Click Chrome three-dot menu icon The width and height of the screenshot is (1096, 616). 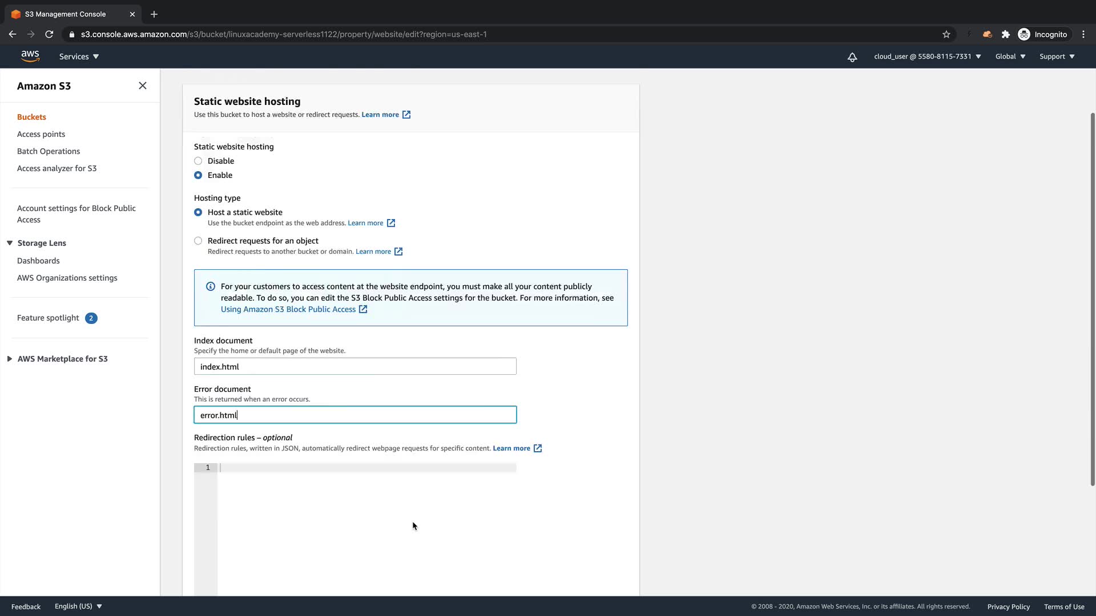pyautogui.click(x=1083, y=34)
